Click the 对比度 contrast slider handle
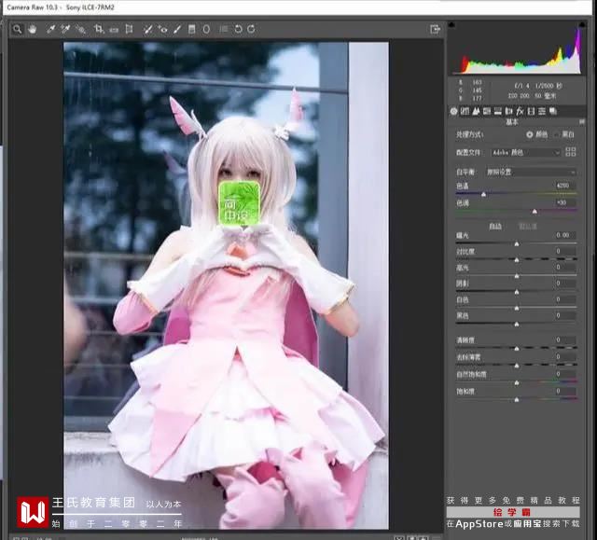Screen dimensions: 597x540 [x=517, y=260]
